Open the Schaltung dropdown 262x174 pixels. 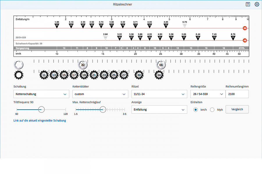pos(41,94)
